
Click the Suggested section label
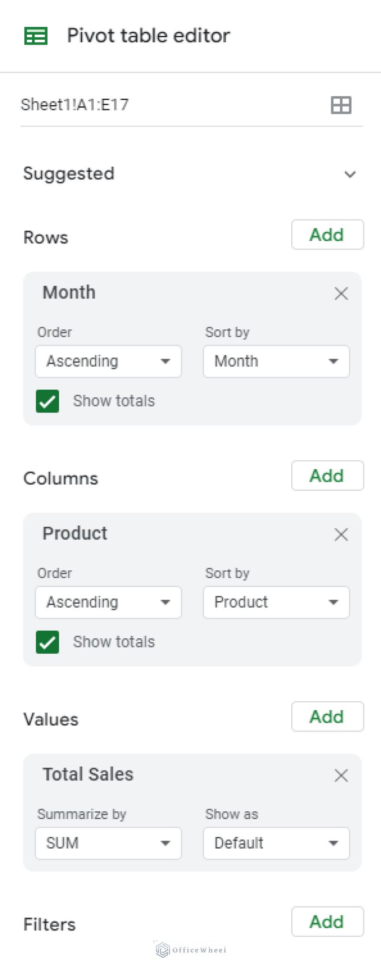[69, 174]
